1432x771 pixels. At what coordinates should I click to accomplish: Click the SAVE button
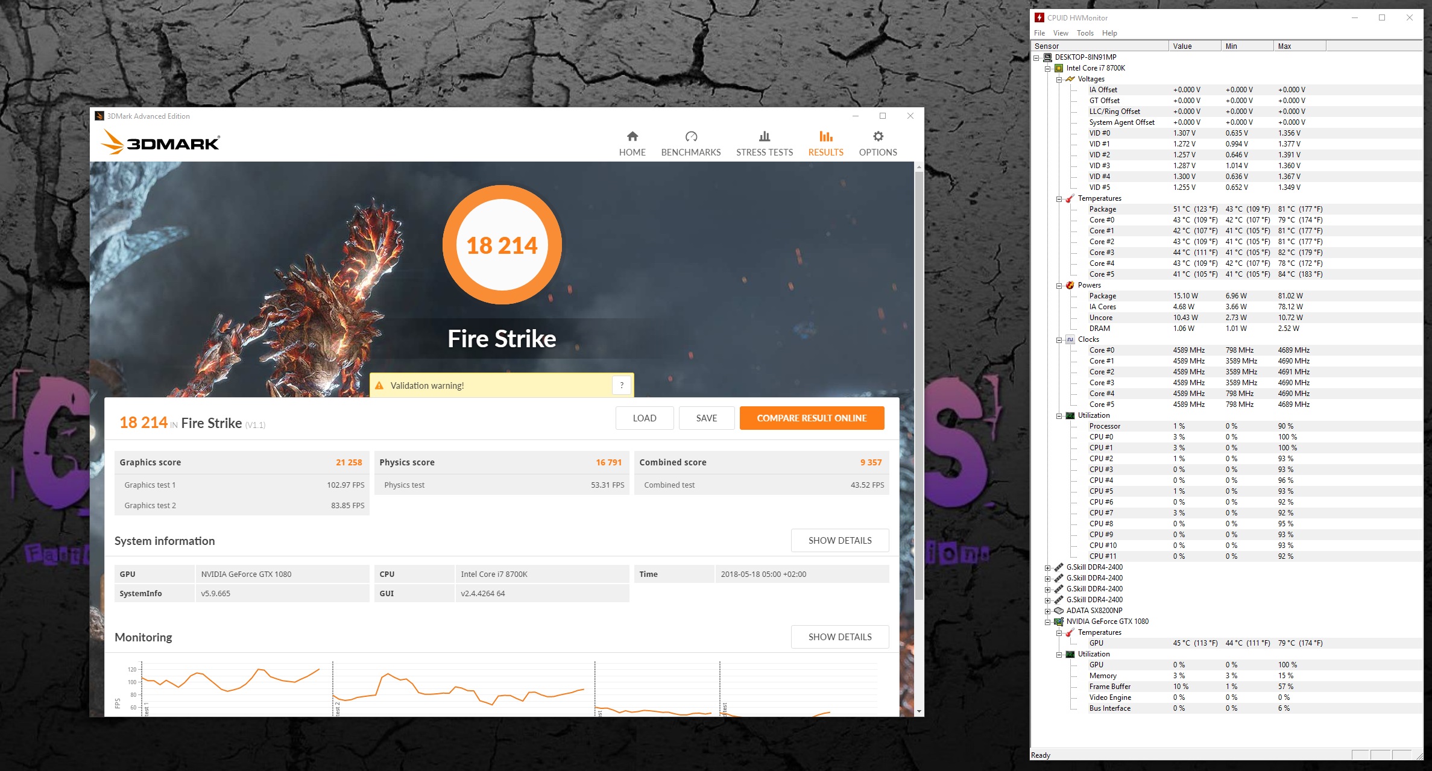(x=707, y=418)
